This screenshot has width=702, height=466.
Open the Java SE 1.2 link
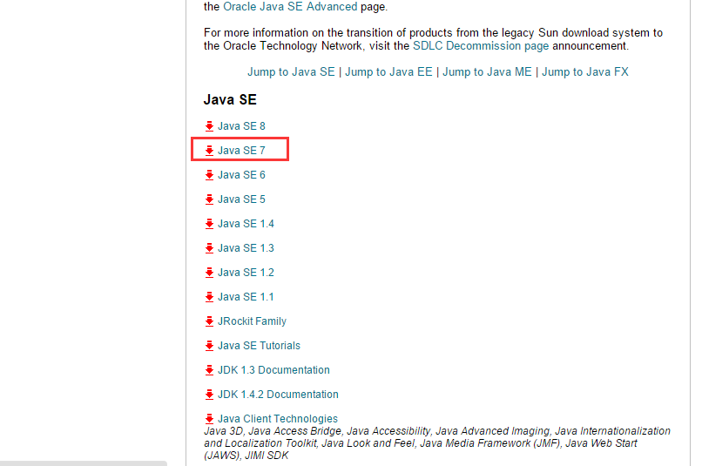(246, 273)
